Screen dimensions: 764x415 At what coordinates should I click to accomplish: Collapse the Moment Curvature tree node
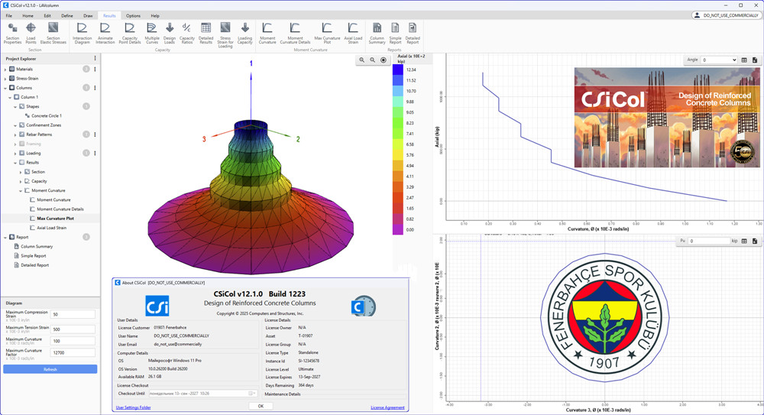21,190
